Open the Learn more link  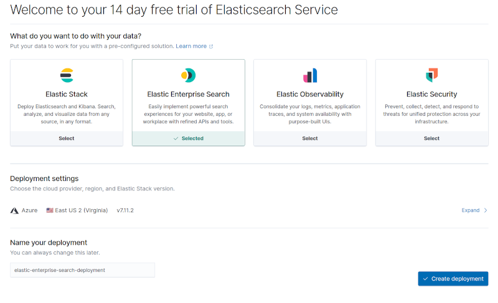tap(191, 46)
